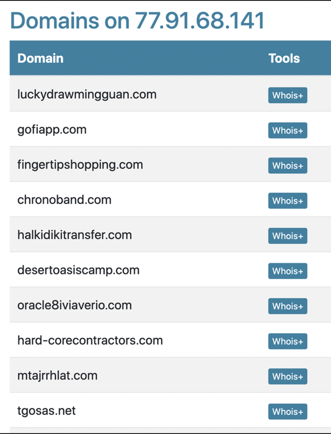
Task: Open Whois+ lookup for halkidikitransfer.com
Action: (x=287, y=236)
